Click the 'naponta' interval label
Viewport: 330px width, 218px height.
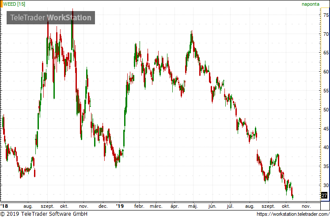pos(311,4)
